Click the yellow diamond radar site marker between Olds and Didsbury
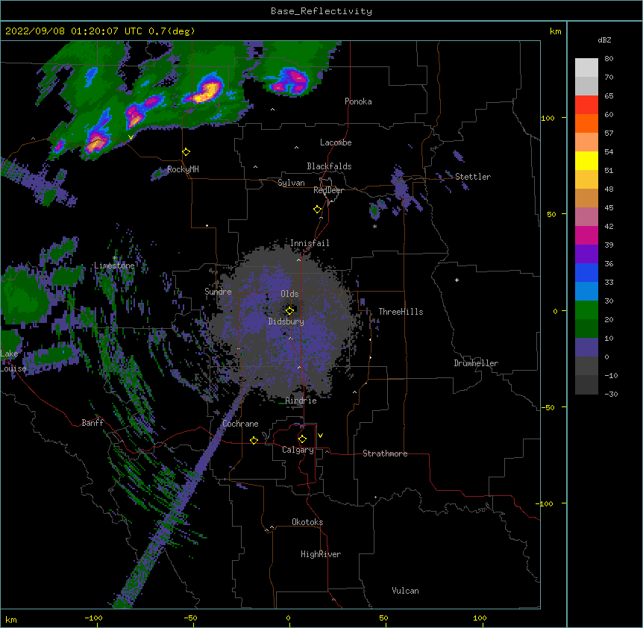 tap(289, 310)
